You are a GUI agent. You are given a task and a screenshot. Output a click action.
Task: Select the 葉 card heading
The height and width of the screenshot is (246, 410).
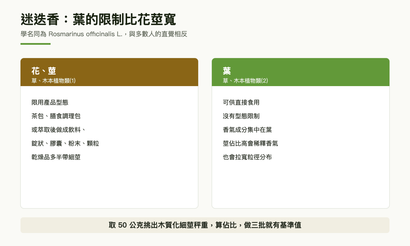[227, 71]
